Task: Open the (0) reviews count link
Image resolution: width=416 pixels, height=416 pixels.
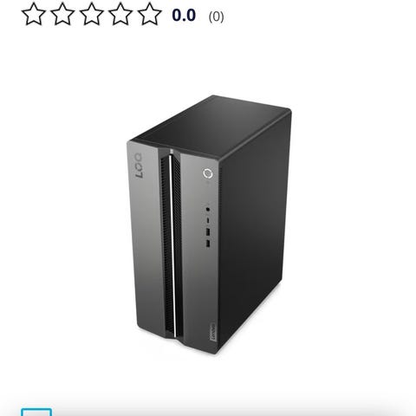Action: click(216, 16)
